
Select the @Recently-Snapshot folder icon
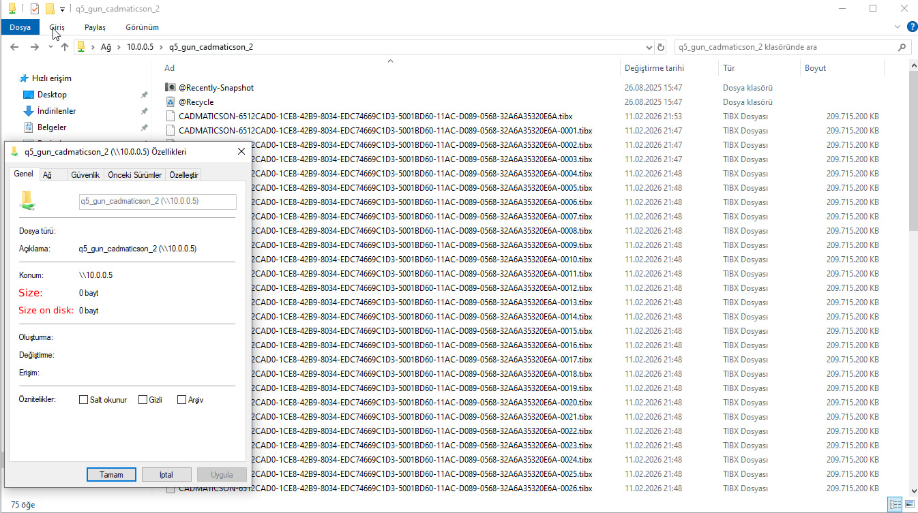pos(171,87)
